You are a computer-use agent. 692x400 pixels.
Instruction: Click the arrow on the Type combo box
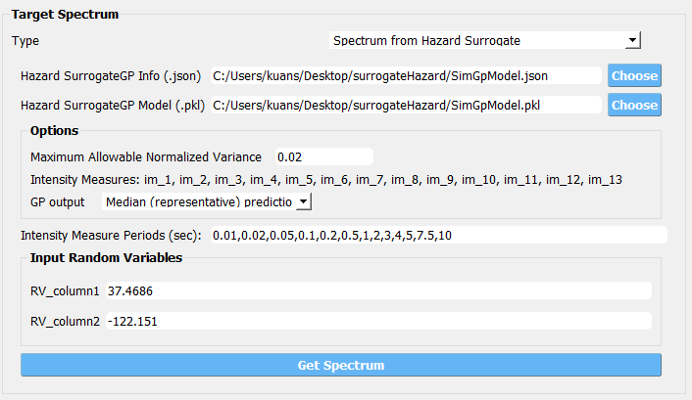pyautogui.click(x=633, y=40)
